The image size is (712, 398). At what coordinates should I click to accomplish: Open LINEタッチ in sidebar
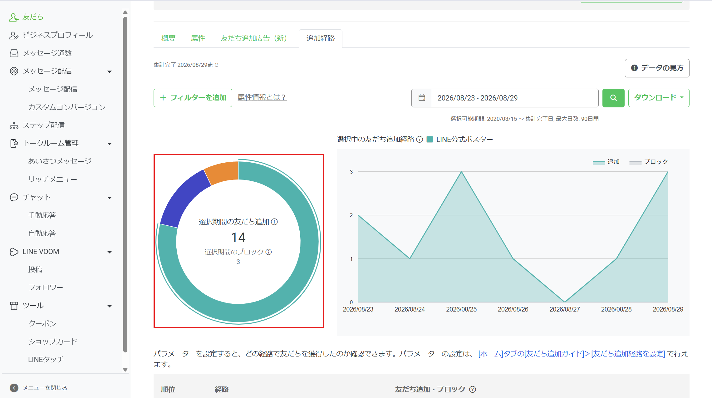pos(46,360)
